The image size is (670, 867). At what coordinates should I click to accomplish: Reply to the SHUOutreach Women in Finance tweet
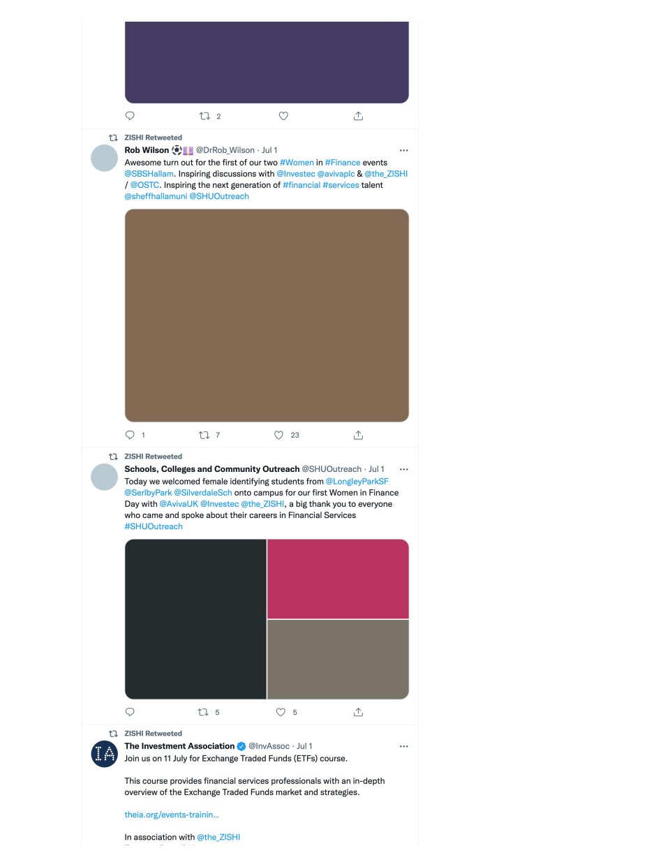[130, 712]
